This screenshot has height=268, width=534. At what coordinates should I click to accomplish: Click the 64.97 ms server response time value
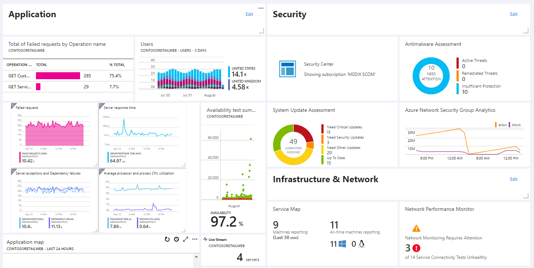(117, 161)
